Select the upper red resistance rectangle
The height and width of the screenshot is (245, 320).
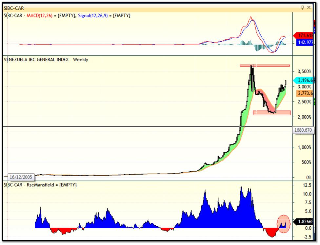point(265,66)
